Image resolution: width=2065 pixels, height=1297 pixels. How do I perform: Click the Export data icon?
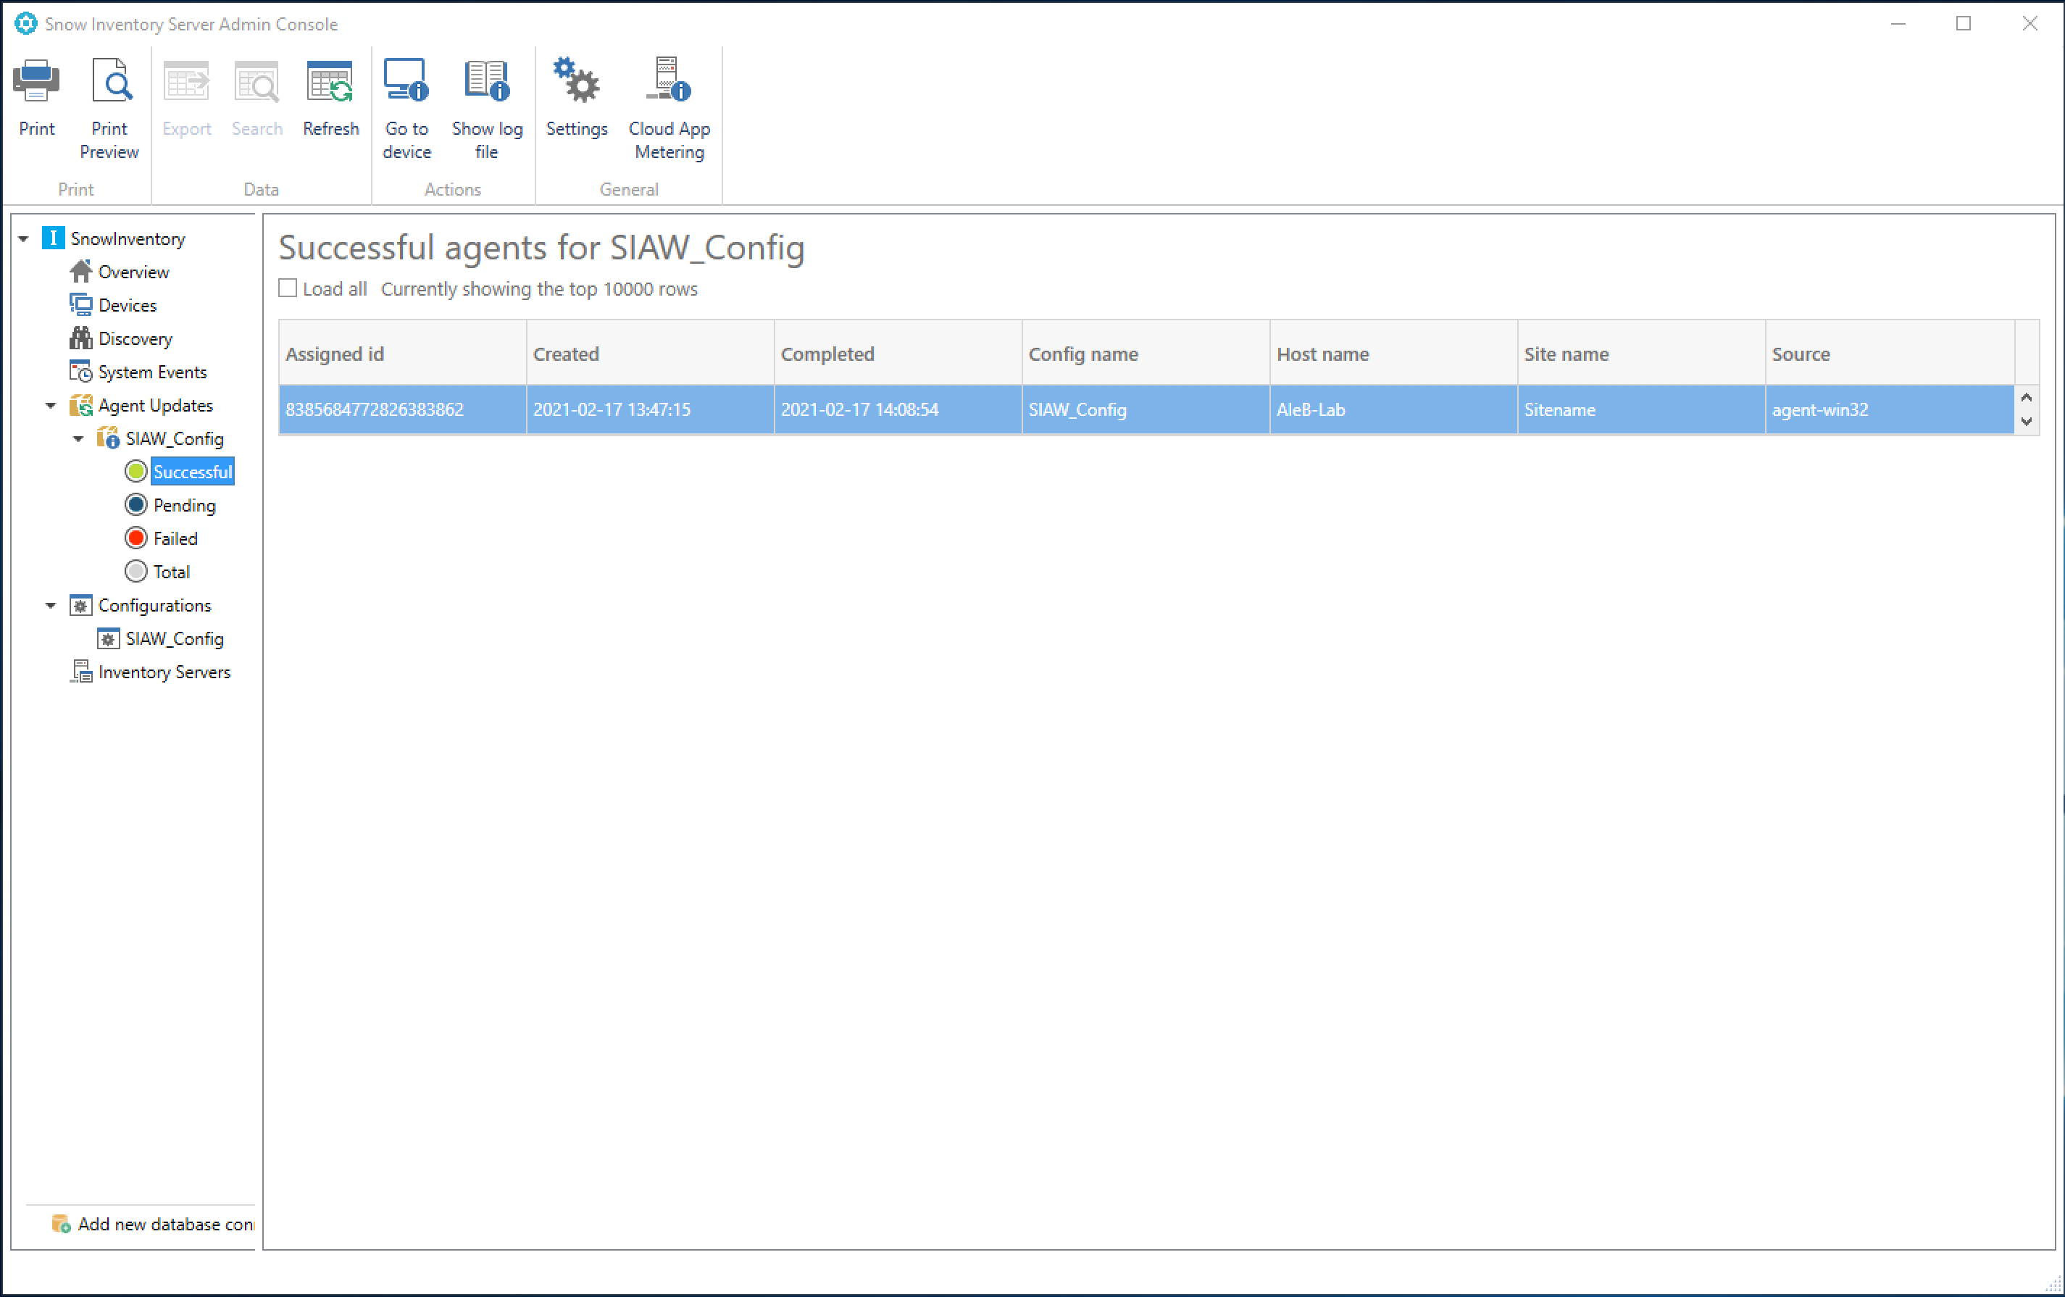coord(186,81)
